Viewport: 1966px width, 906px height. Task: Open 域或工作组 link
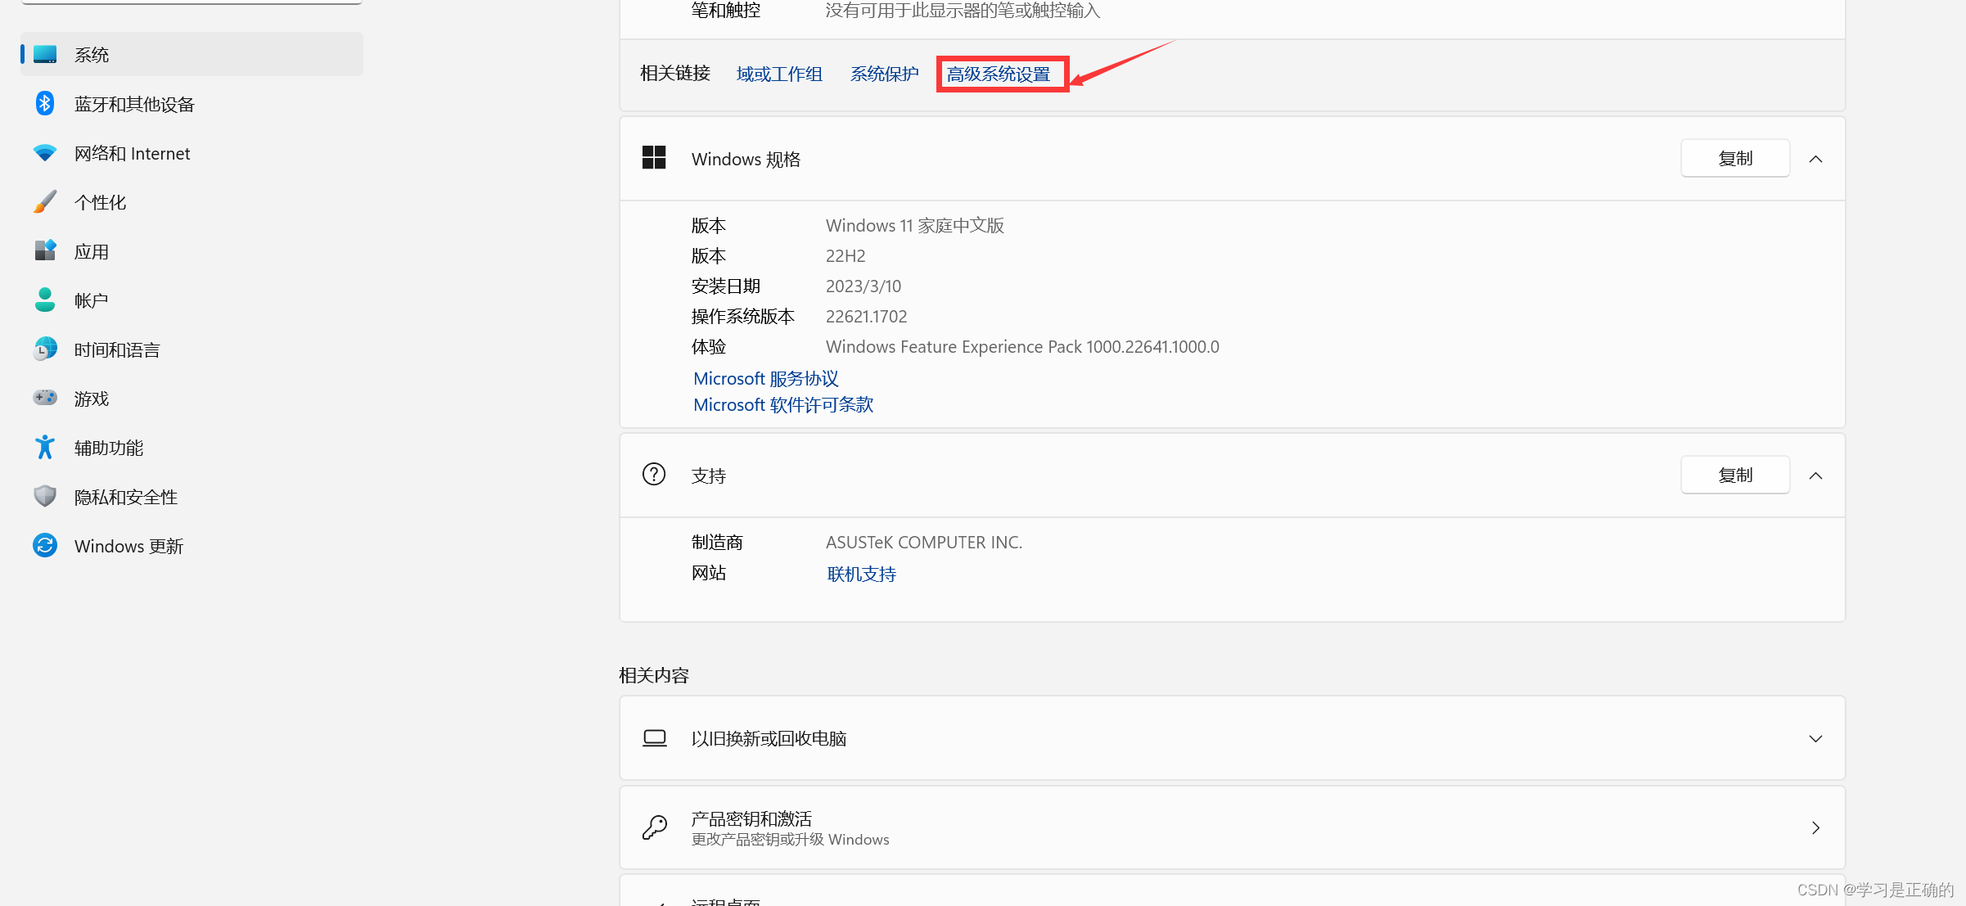tap(779, 74)
